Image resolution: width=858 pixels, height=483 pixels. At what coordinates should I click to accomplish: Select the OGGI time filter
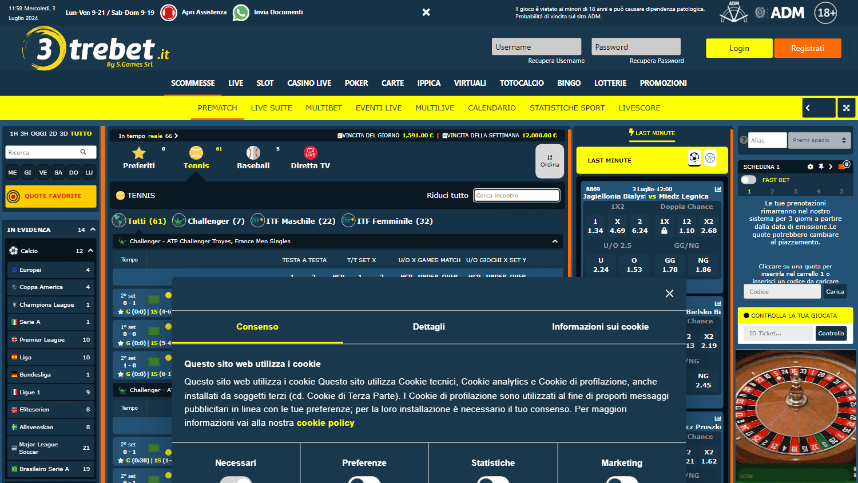pos(39,133)
